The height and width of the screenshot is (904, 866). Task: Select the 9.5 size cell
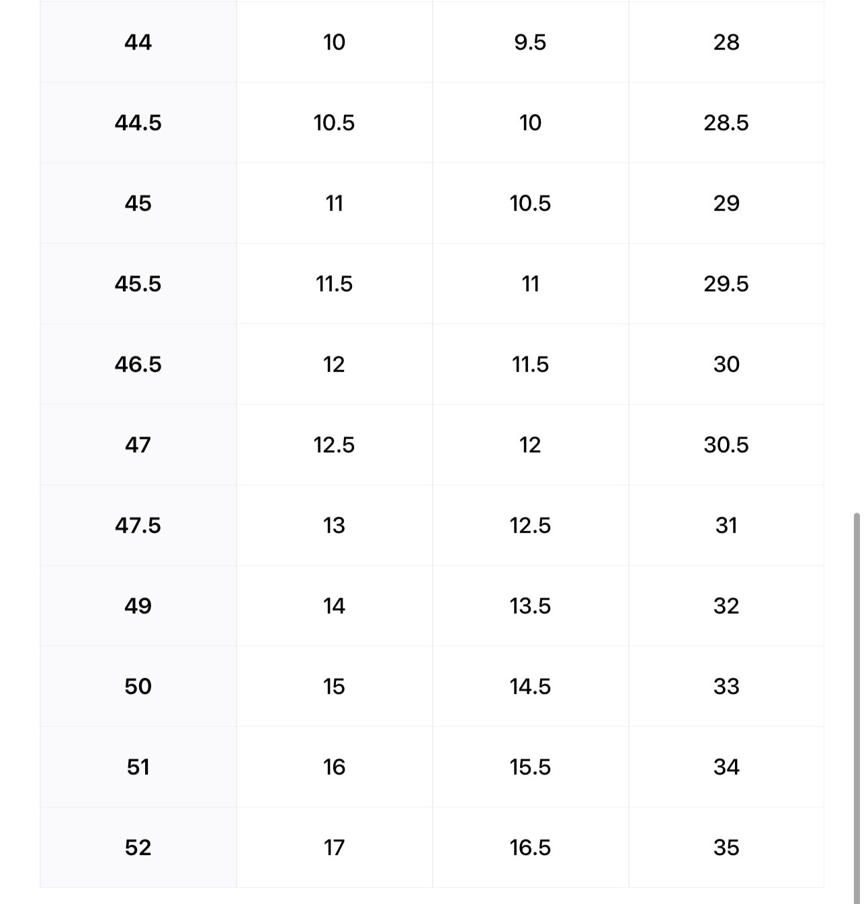[x=530, y=42]
